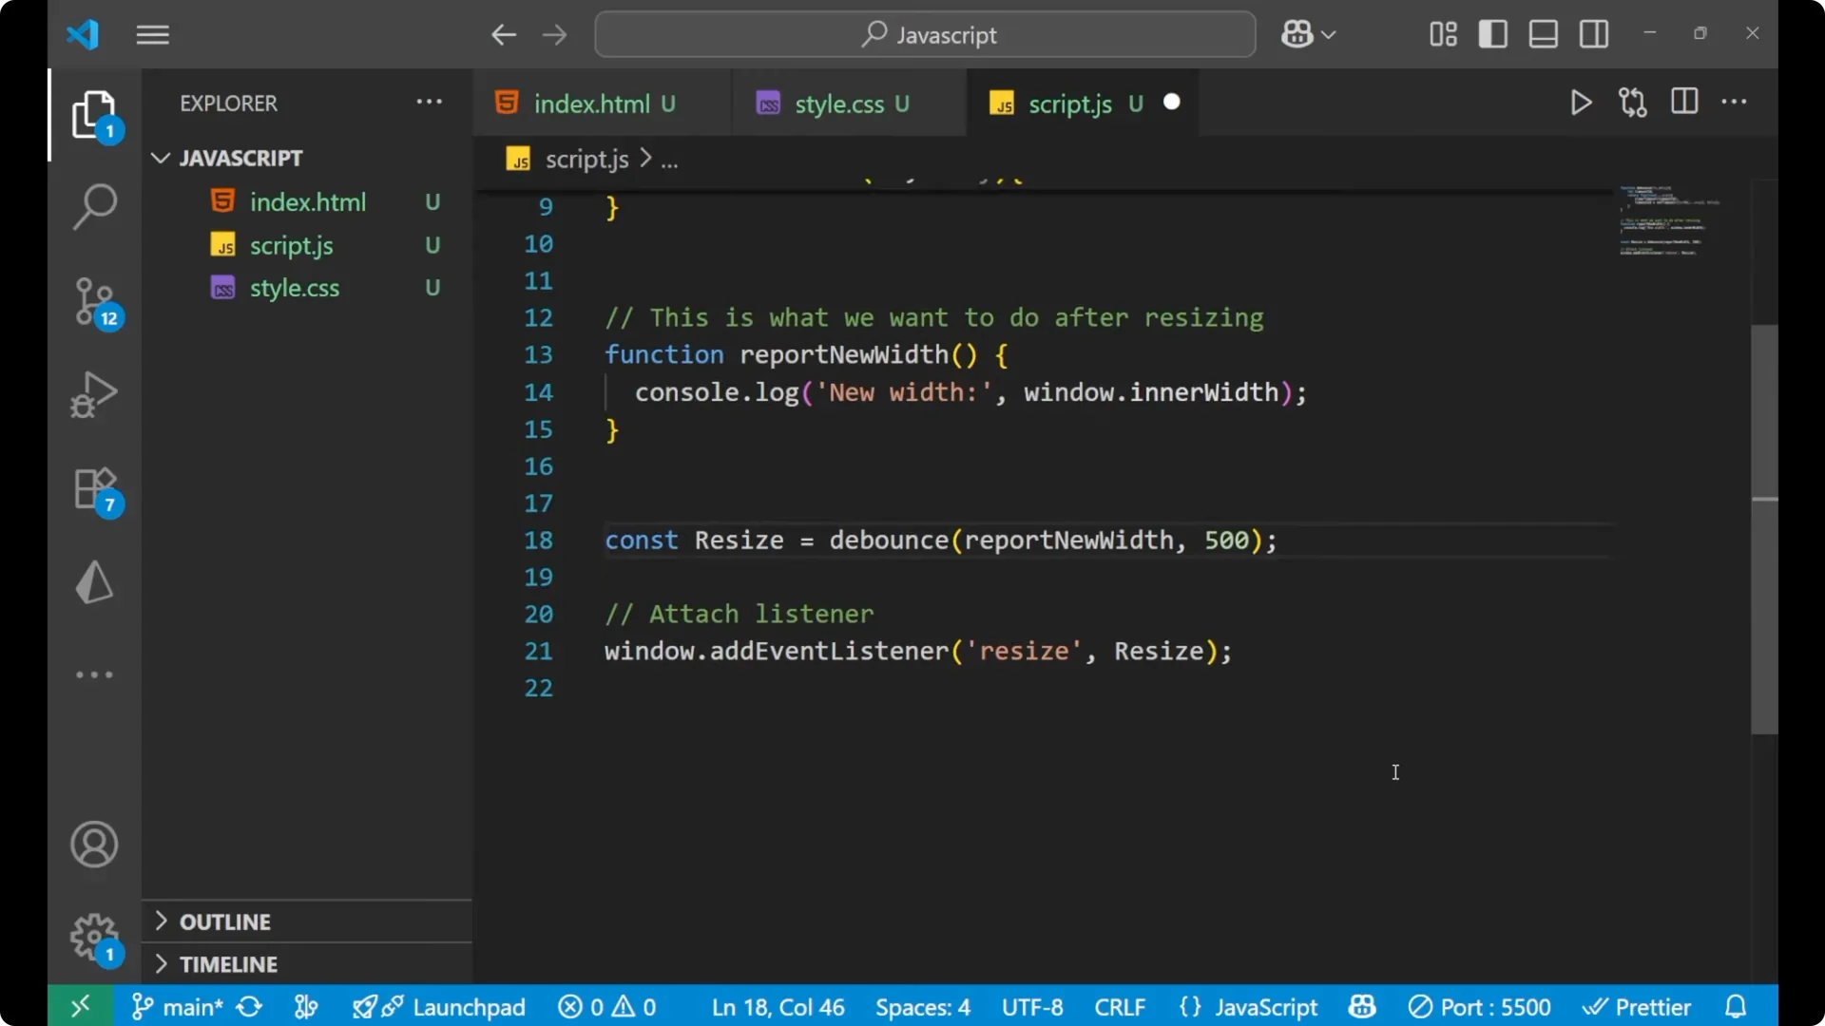The width and height of the screenshot is (1825, 1026).
Task: Open the Search view
Action: coord(94,205)
